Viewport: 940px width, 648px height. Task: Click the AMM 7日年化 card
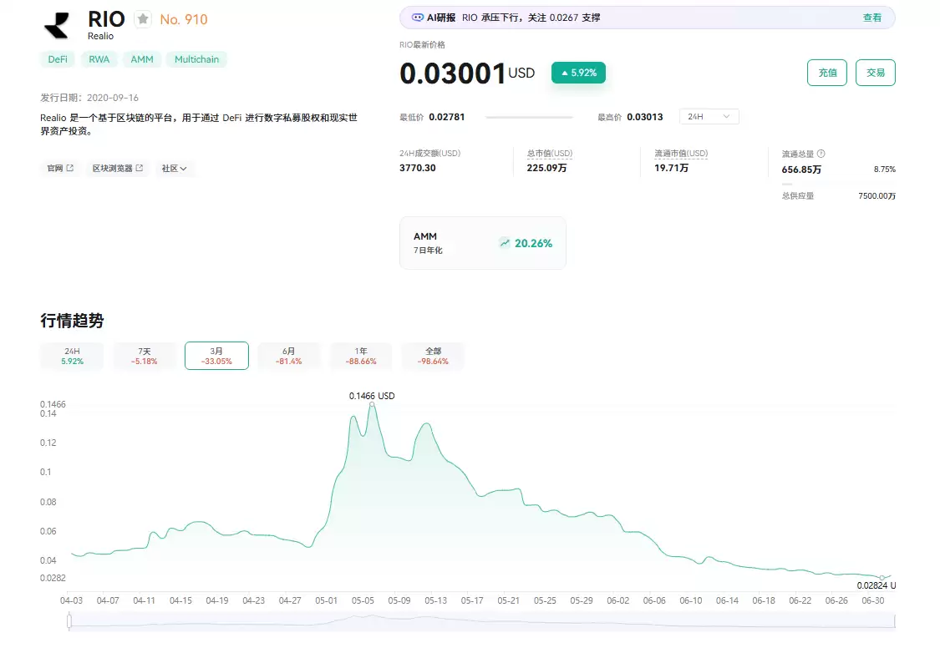pyautogui.click(x=483, y=243)
